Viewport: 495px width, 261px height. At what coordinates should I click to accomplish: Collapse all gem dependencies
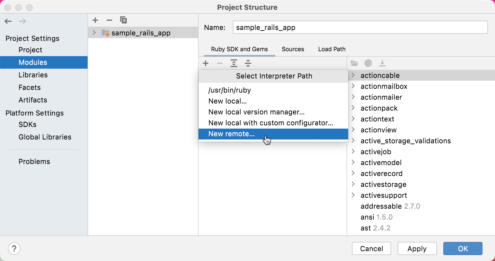pos(248,63)
